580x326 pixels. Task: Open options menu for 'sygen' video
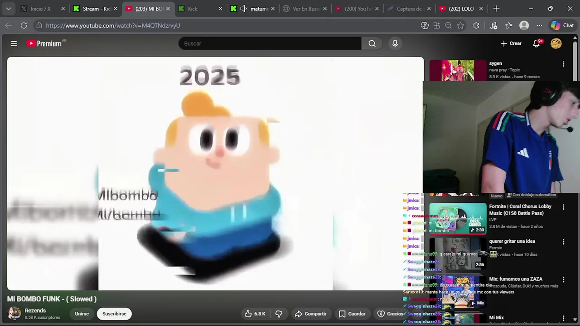click(x=564, y=64)
